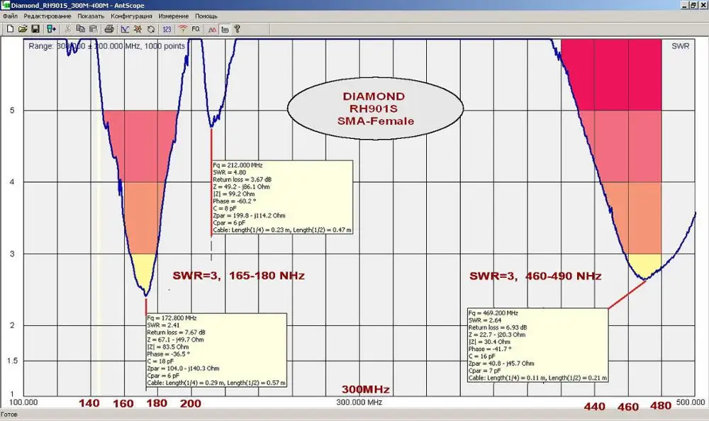
Task: Click the 'Готов' status bar text
Action: tap(9, 414)
